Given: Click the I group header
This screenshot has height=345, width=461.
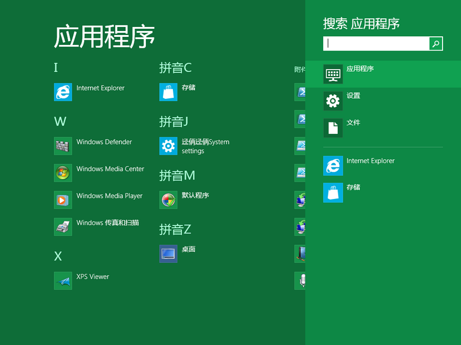Looking at the screenshot, I should tap(56, 67).
